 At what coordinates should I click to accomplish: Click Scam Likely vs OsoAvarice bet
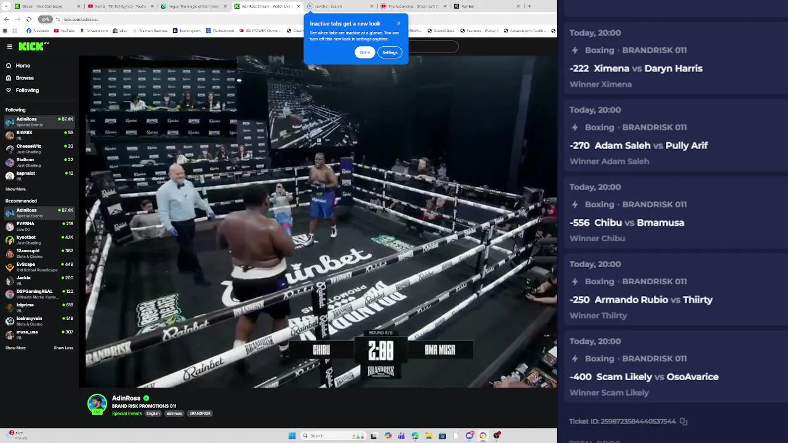coord(676,366)
